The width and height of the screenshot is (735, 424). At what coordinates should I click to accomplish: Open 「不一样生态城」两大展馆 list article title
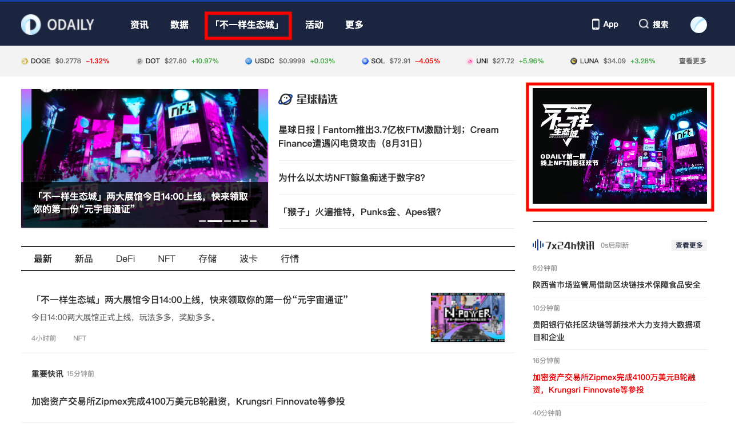tap(190, 300)
